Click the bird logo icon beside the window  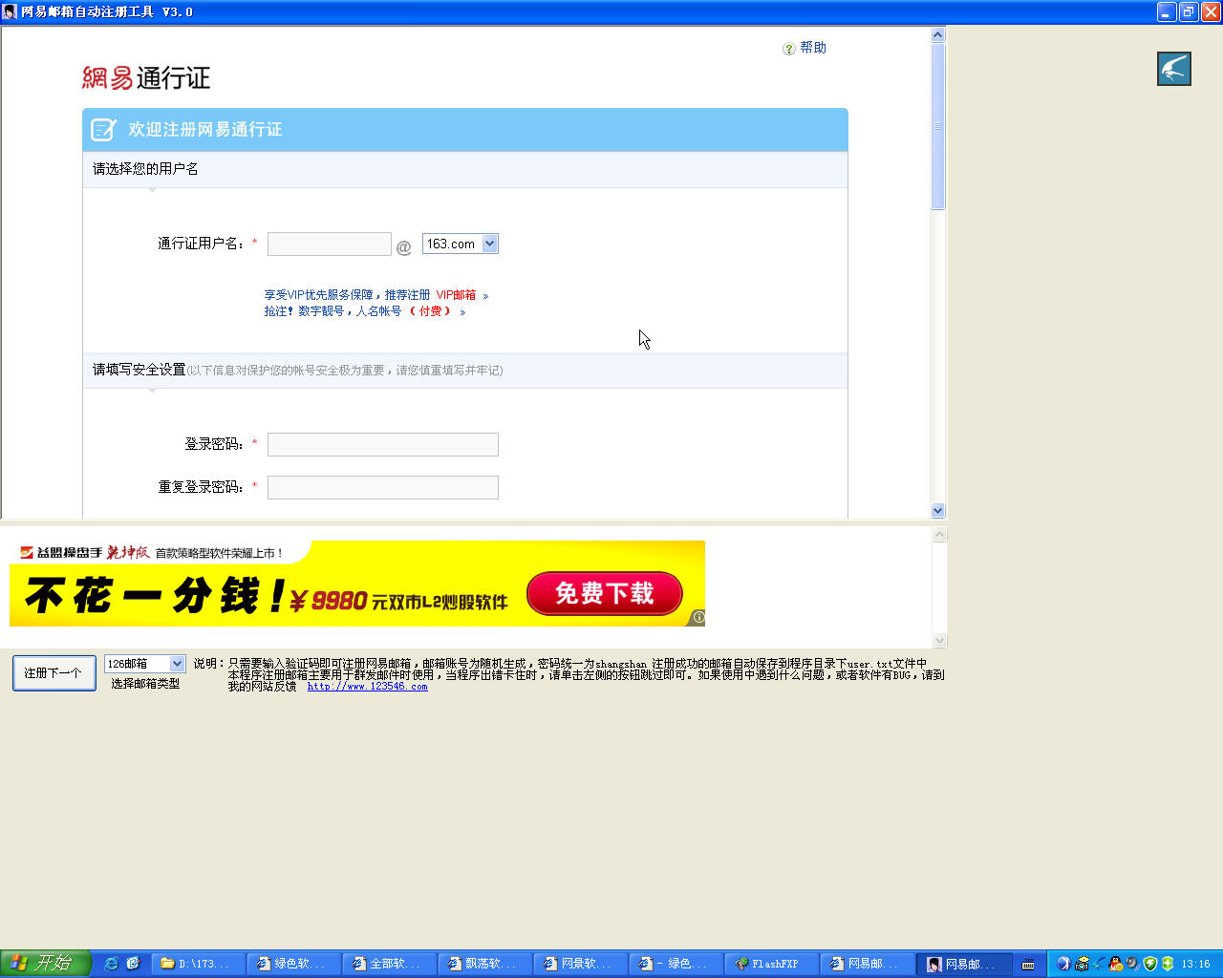pos(1174,69)
